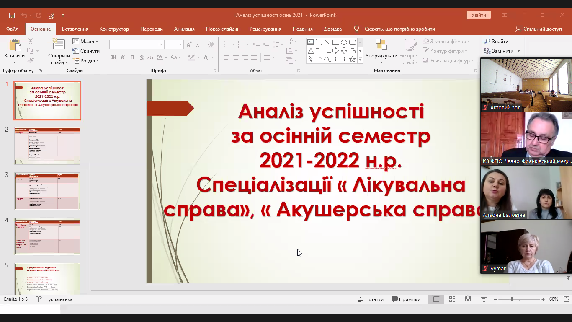572x322 pixels.
Task: Expand the font name combo box
Action: (161, 45)
